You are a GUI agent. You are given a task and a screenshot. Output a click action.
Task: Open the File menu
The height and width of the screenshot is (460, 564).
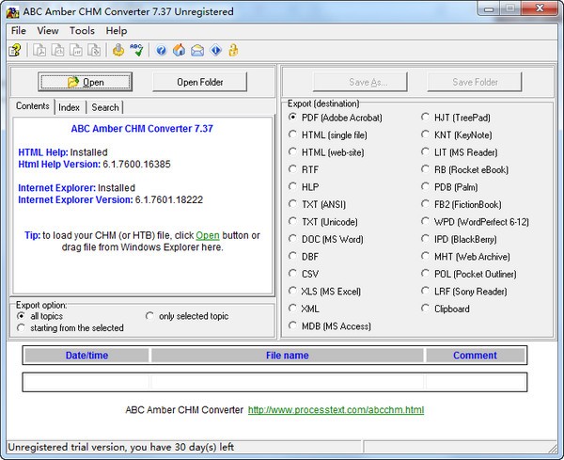[19, 31]
